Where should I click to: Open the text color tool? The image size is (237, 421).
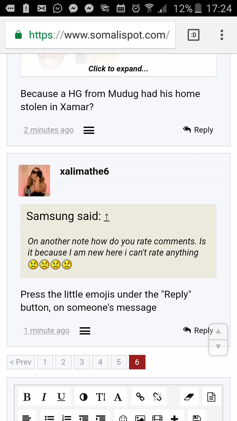118,397
